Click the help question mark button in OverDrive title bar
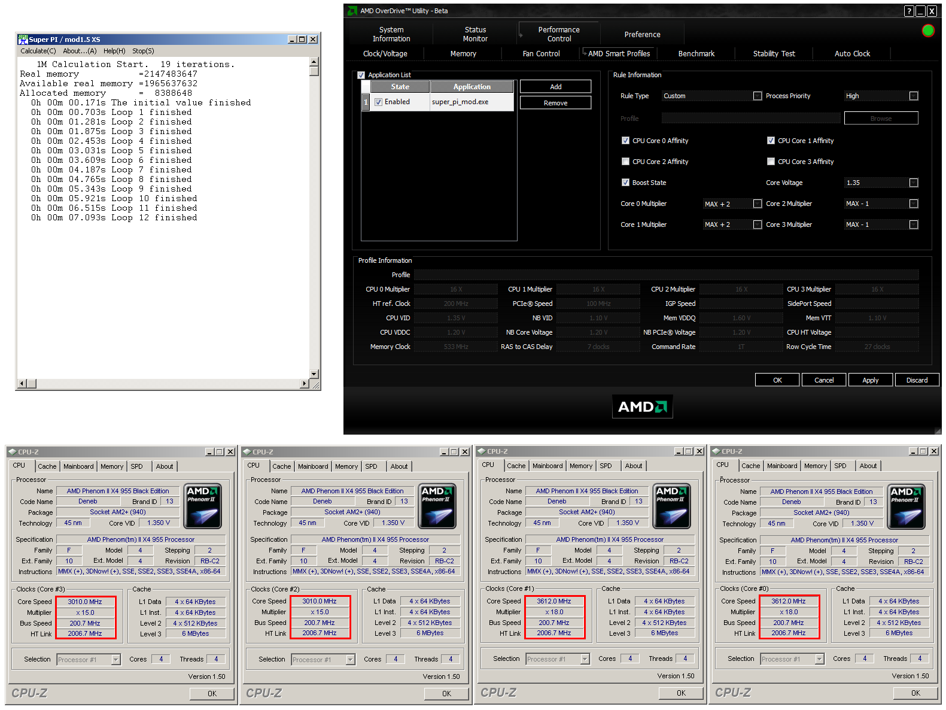 [909, 11]
